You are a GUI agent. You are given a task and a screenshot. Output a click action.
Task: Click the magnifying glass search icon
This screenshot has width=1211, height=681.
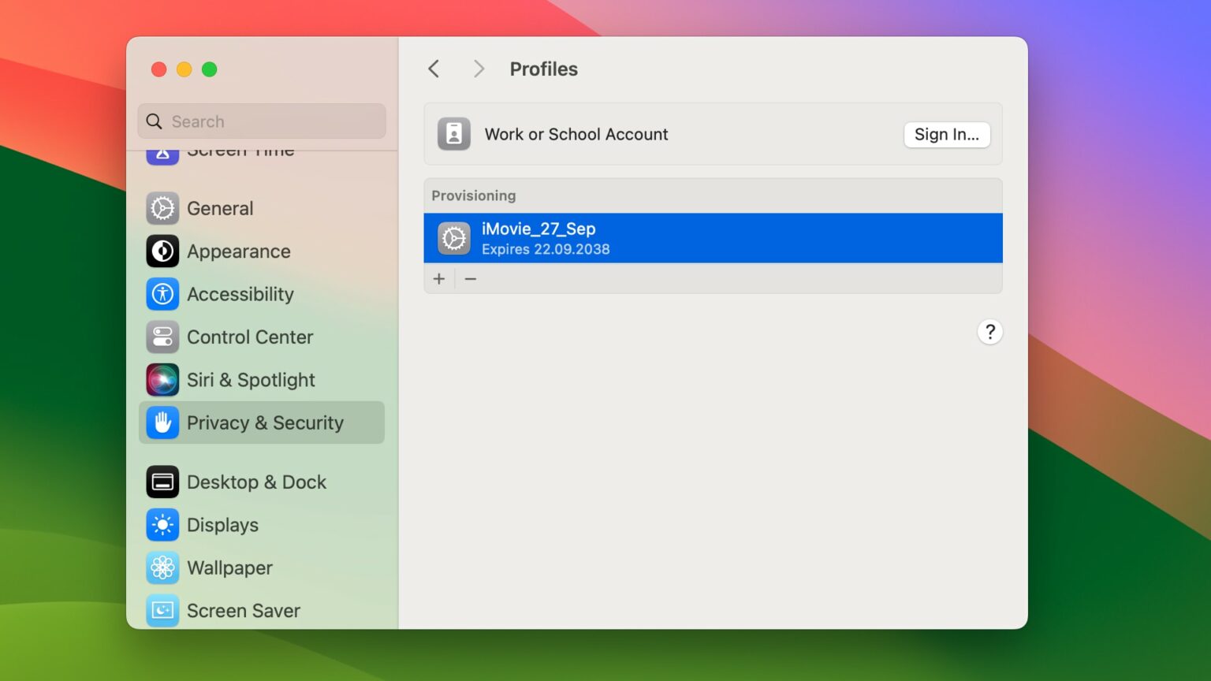coord(155,121)
